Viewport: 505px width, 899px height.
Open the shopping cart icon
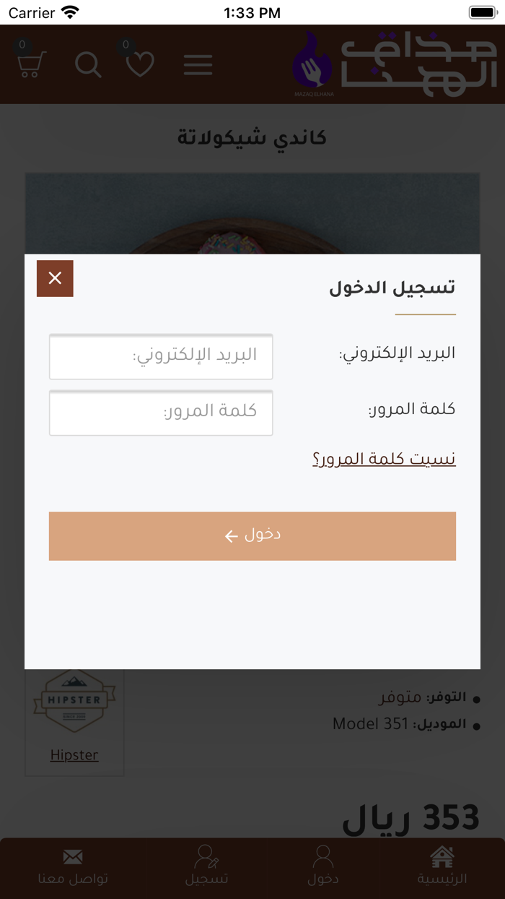[x=29, y=64]
